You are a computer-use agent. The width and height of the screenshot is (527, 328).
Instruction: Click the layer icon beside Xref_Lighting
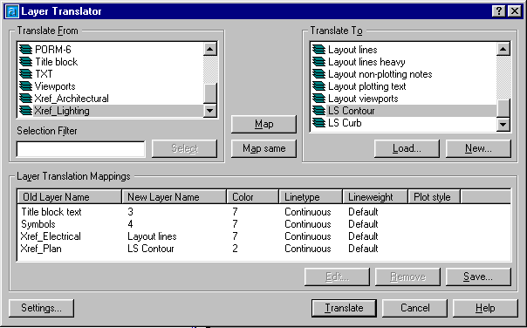(25, 111)
